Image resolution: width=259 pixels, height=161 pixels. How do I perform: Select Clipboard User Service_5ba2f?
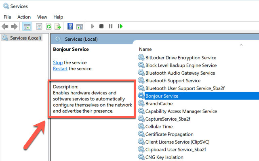[x=176, y=150]
